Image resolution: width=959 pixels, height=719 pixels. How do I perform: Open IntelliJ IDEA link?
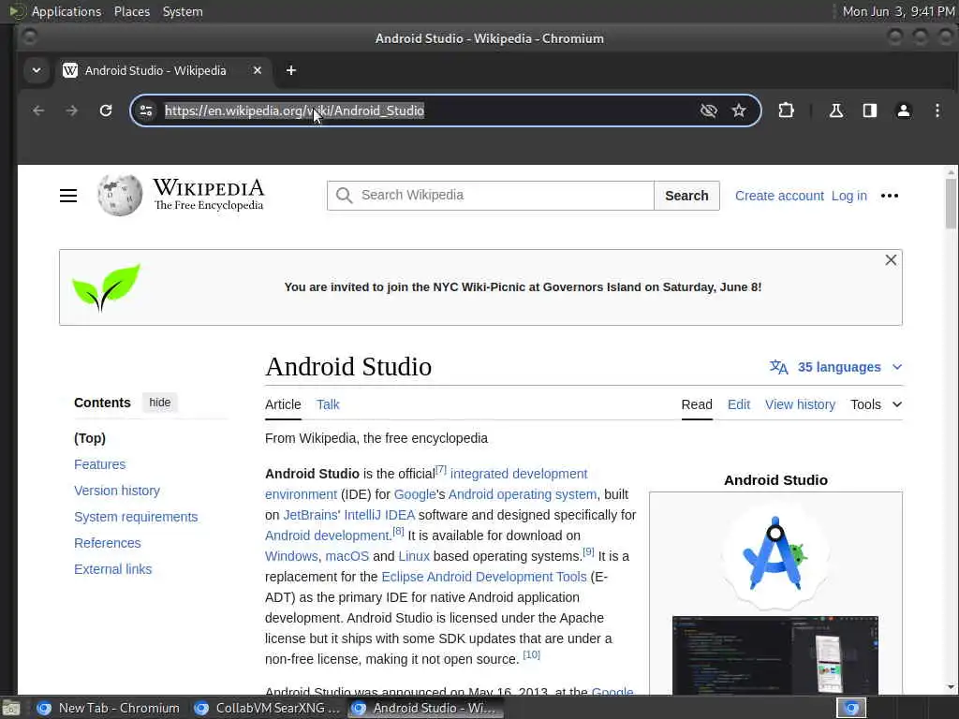[379, 516]
